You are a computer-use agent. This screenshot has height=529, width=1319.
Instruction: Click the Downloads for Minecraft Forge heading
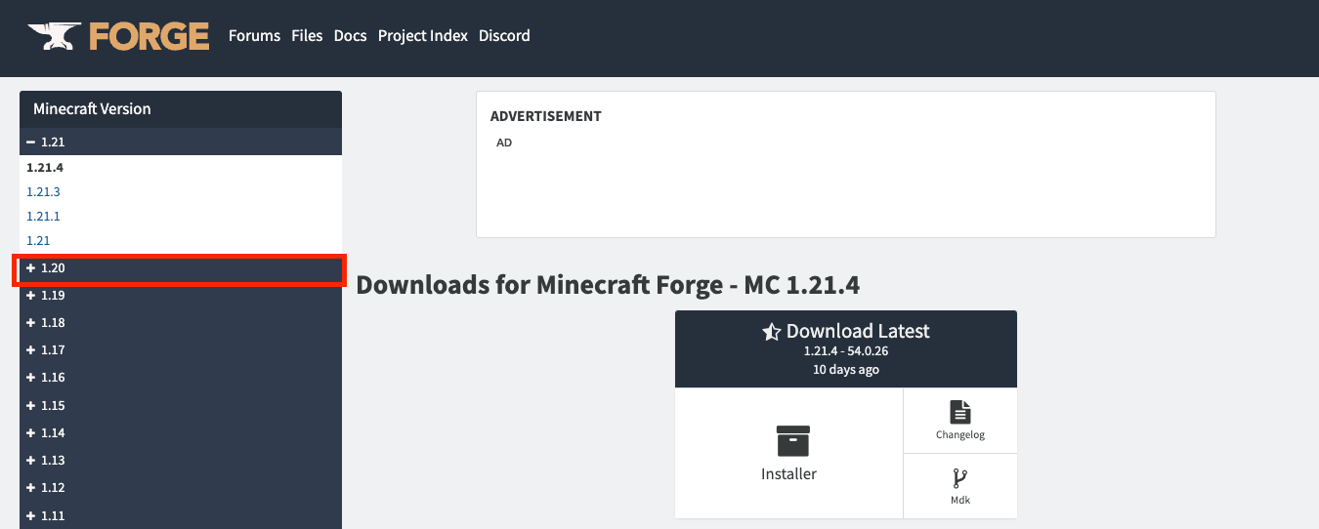(608, 285)
